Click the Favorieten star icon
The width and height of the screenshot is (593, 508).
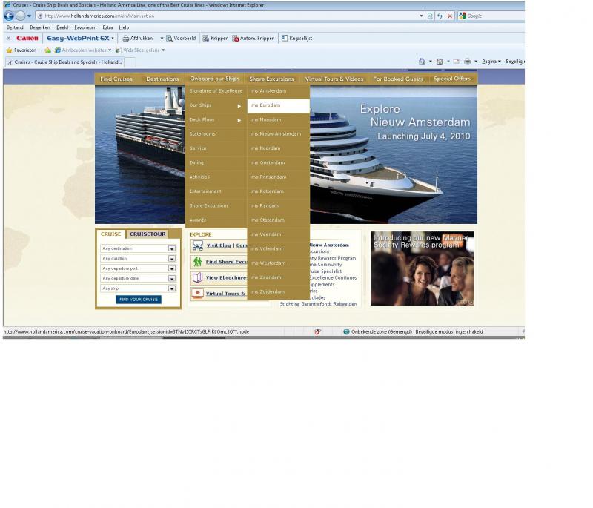[10, 50]
